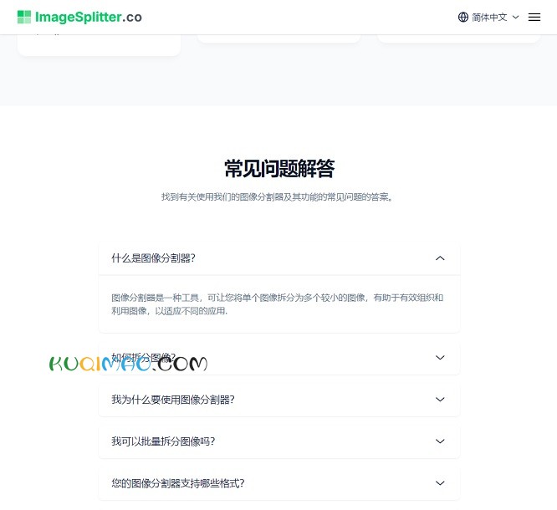Viewport: 557px width, 510px height.
Task: Click the down chevron on 如何拆分图像? row
Action: (440, 358)
